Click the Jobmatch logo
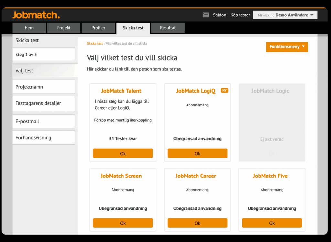The height and width of the screenshot is (242, 331). [36, 15]
